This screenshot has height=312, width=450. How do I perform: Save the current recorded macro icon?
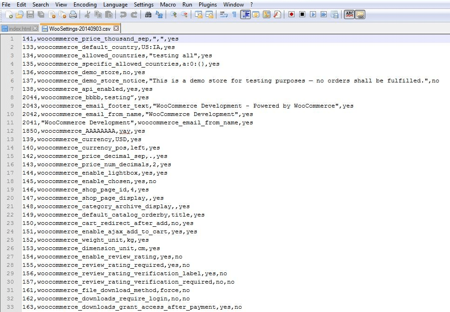pos(334,14)
